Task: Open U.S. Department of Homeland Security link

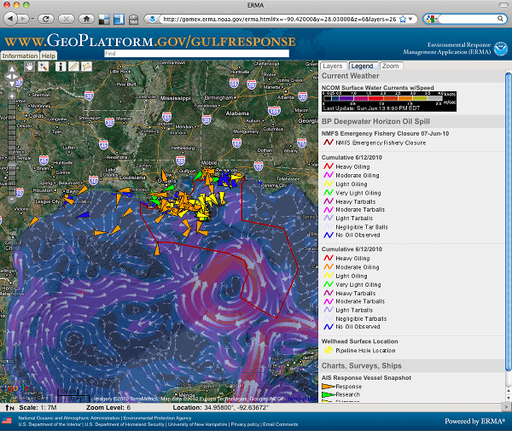Action: pyautogui.click(x=125, y=424)
